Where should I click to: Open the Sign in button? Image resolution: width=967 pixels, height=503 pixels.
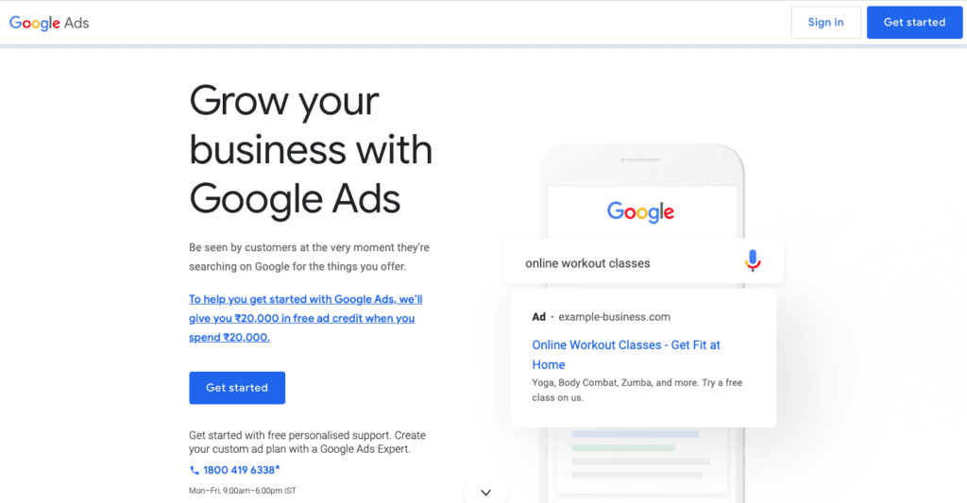click(825, 23)
